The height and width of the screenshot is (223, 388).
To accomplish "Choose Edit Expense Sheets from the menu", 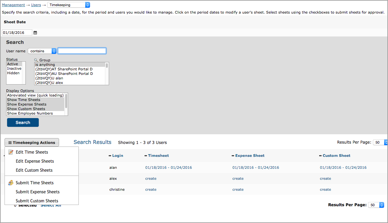I will click(35, 161).
